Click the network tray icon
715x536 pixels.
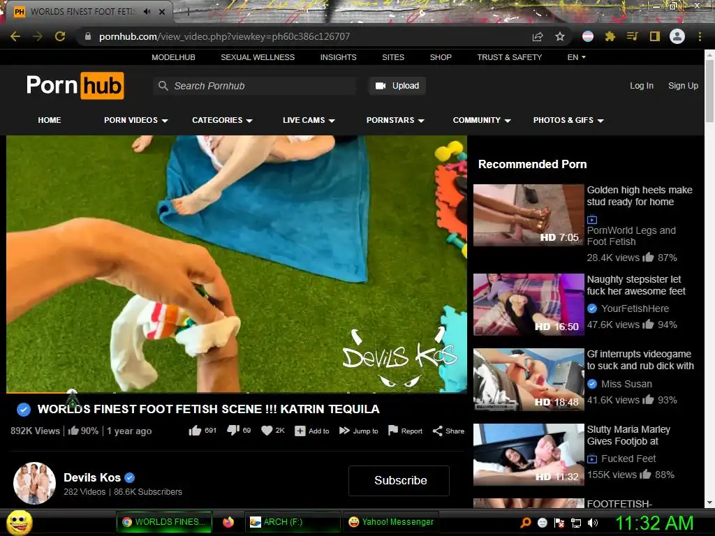pos(576,523)
